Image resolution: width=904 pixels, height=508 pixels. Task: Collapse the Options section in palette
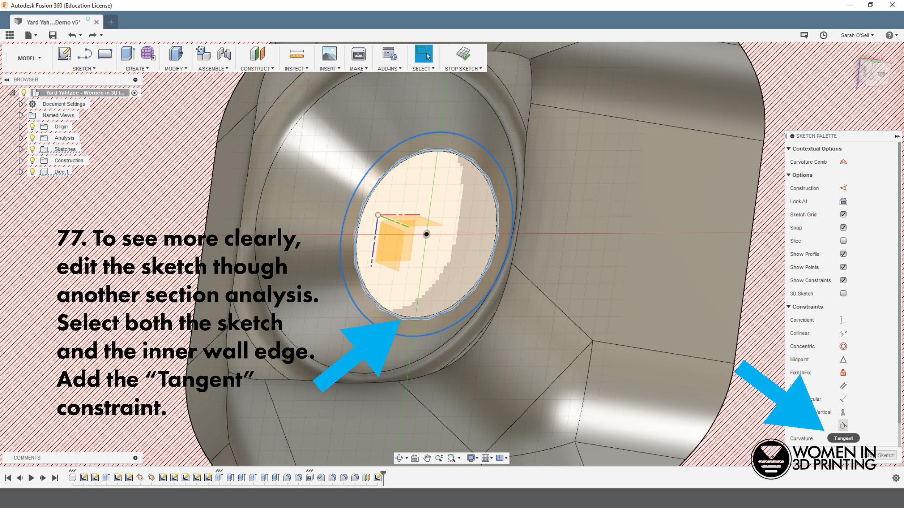(x=789, y=175)
